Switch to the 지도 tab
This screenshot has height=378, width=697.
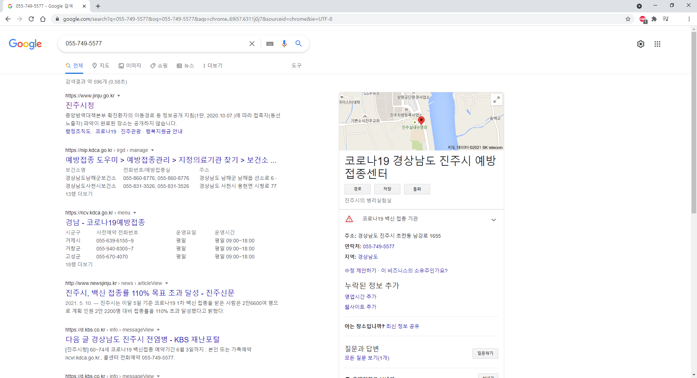tap(101, 66)
